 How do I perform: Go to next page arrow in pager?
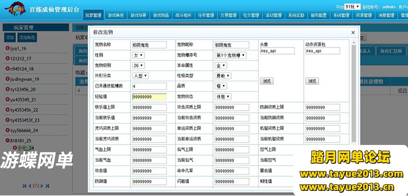coord(42,186)
